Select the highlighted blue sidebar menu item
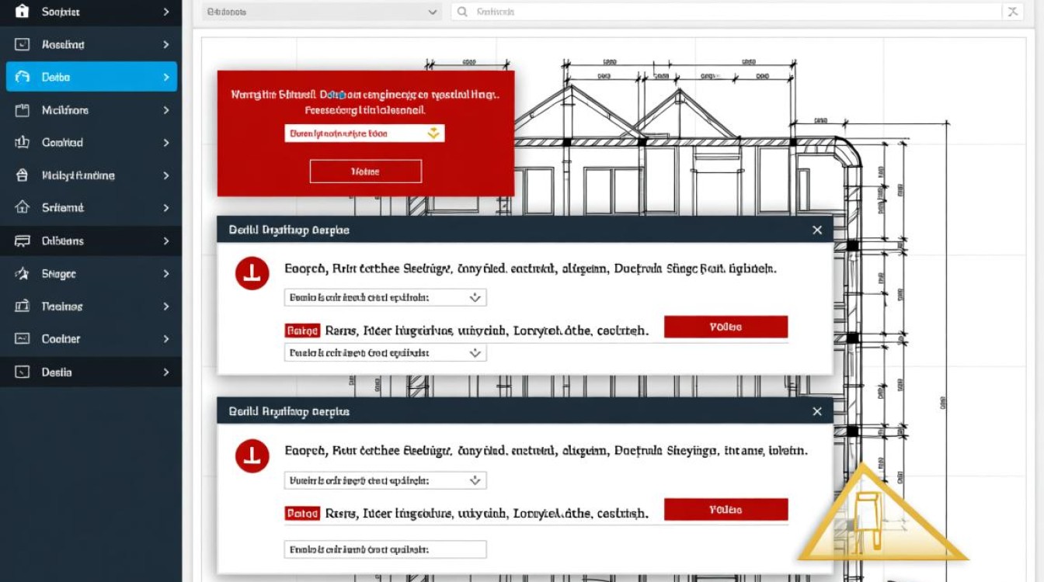 (92, 77)
